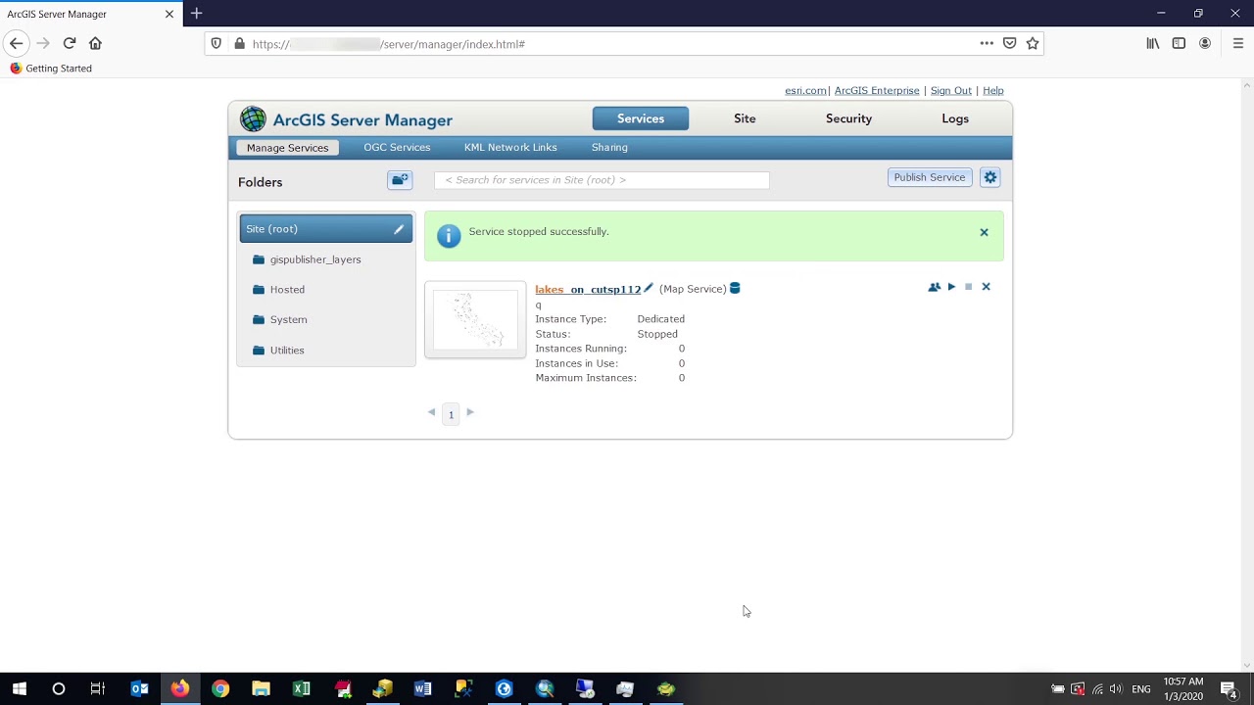Viewport: 1254px width, 705px height.
Task: Open Excel from the taskbar
Action: click(302, 689)
